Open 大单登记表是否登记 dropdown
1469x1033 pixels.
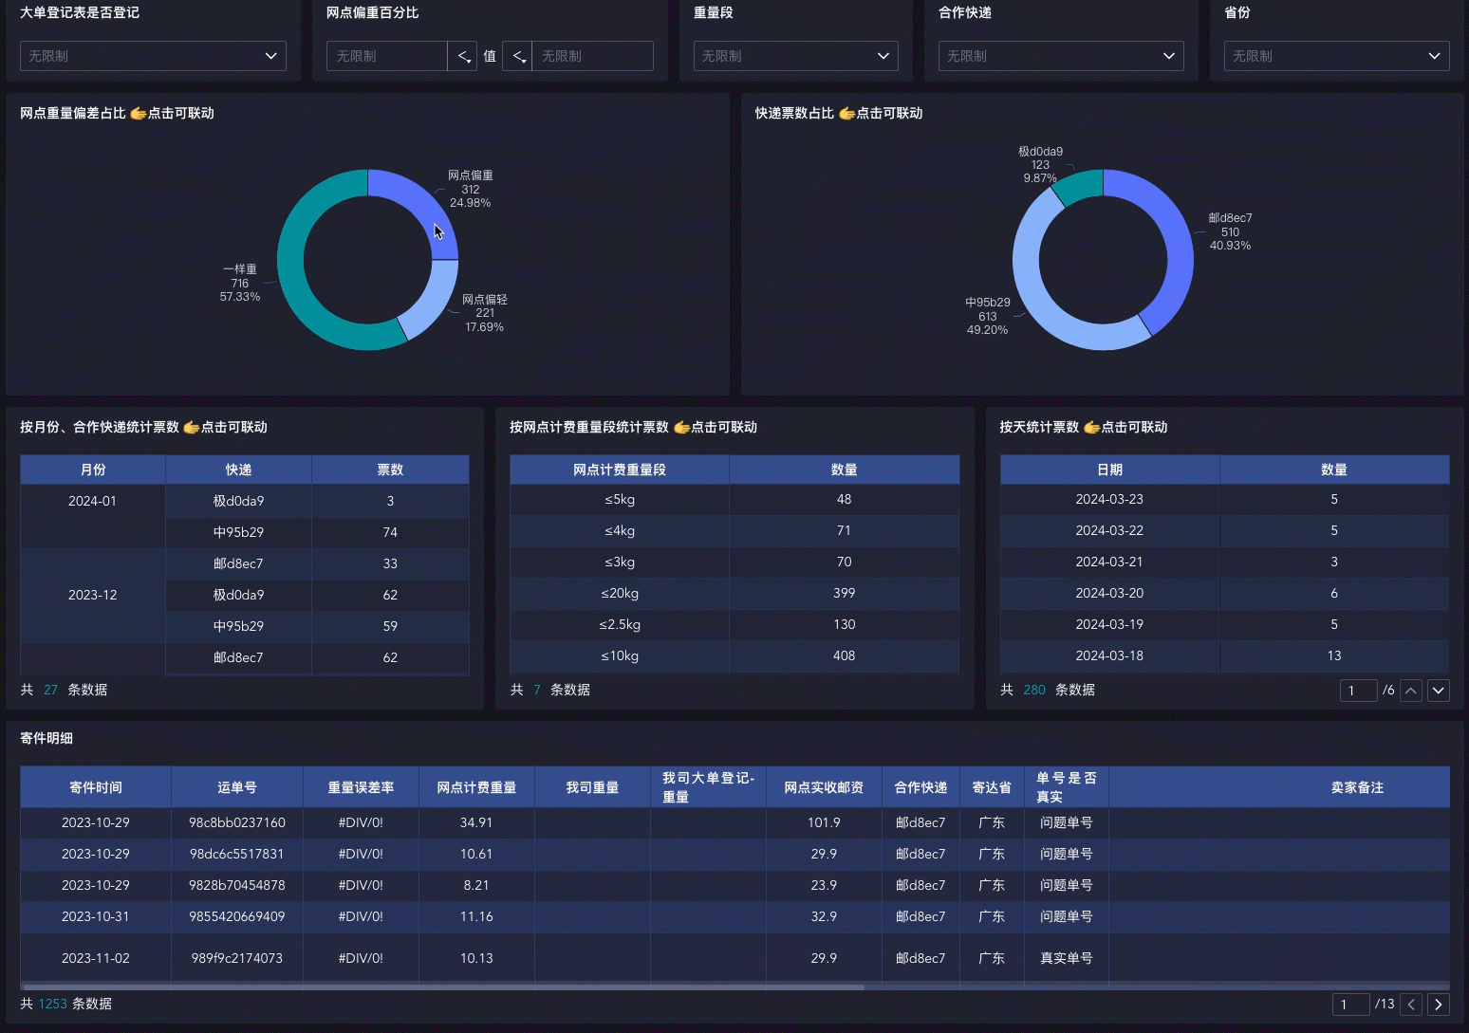(153, 56)
